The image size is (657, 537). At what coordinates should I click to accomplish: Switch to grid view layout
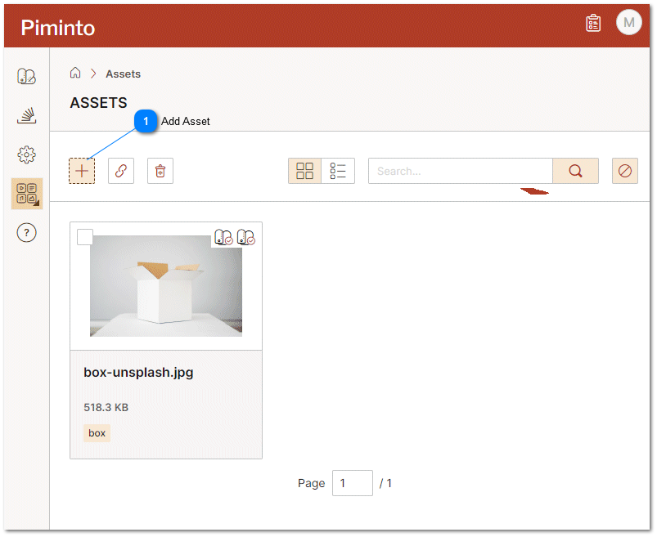(x=304, y=171)
